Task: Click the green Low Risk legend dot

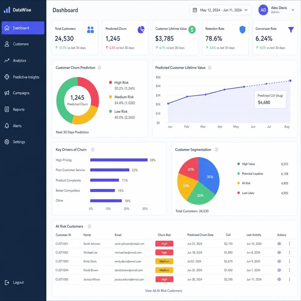Action: [111, 111]
